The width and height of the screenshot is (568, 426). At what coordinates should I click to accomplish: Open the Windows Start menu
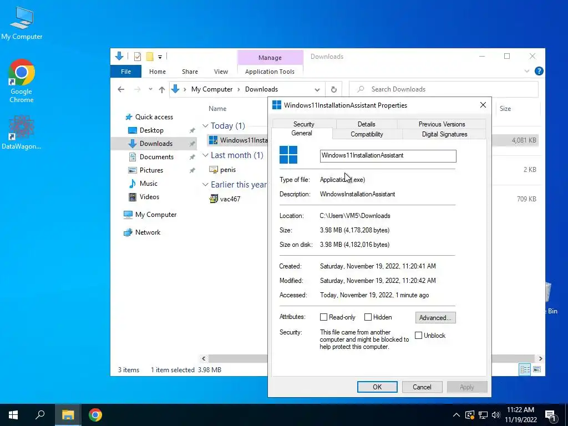pos(13,415)
